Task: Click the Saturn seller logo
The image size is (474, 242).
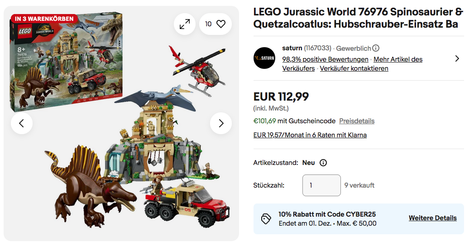Action: tap(264, 58)
